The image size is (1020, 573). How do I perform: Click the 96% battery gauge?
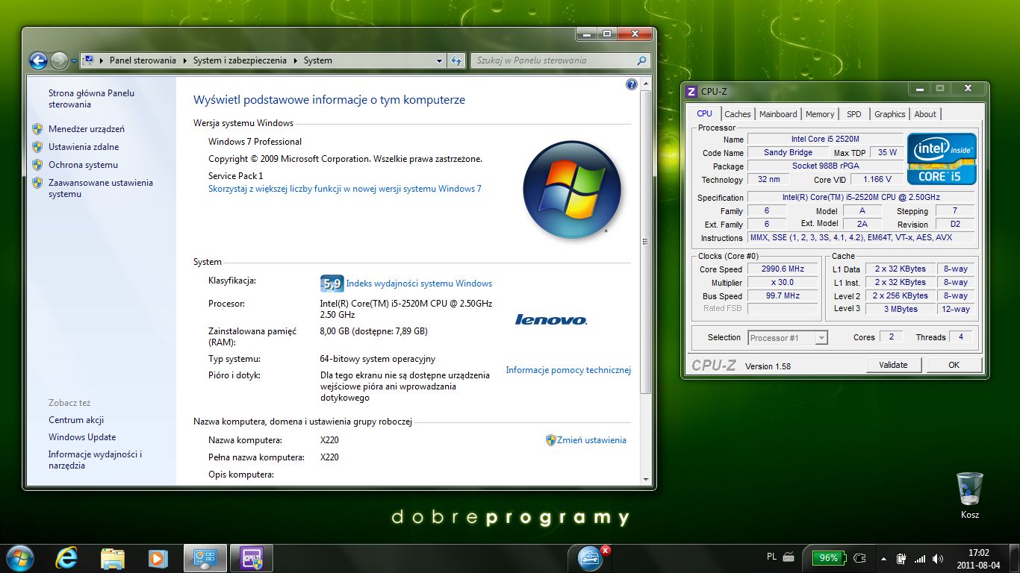click(x=829, y=558)
